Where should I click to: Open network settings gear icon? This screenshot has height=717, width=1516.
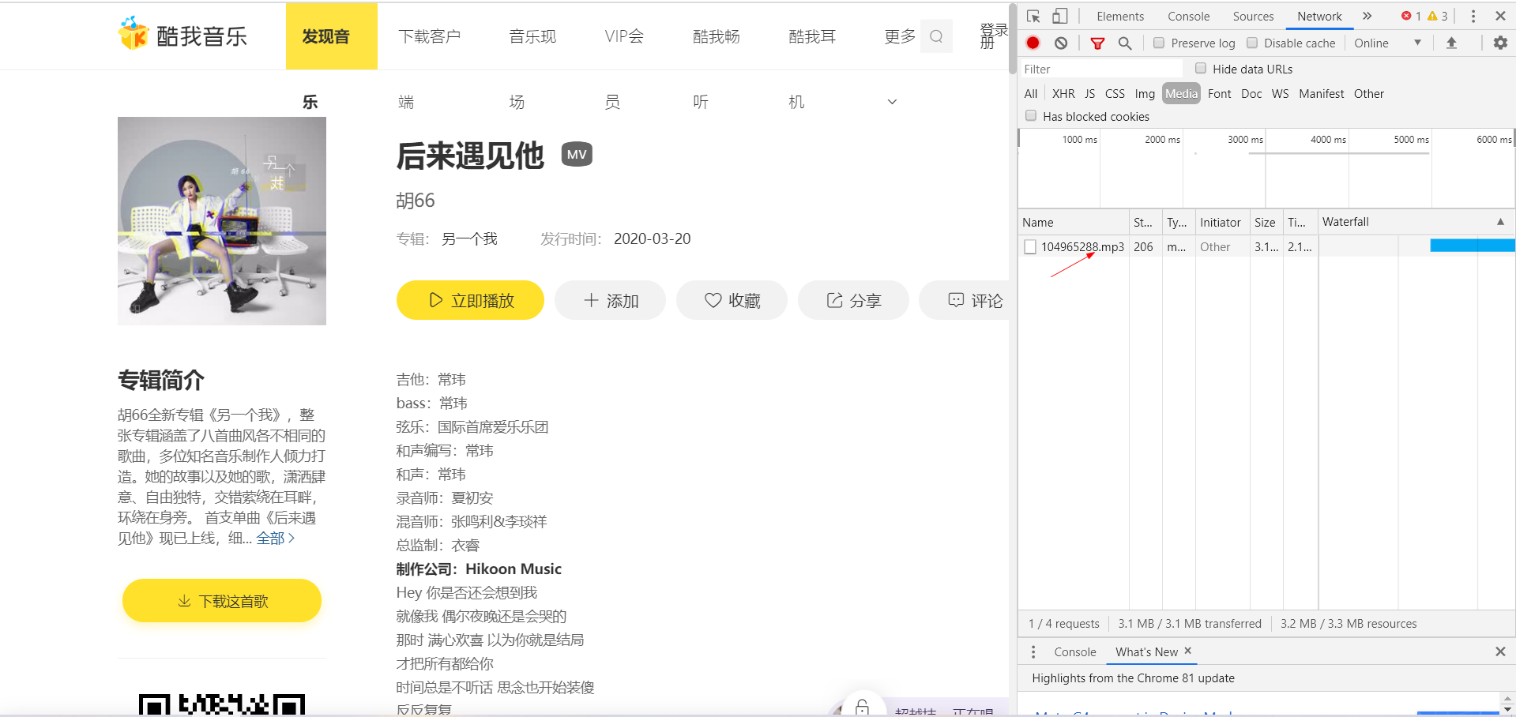[x=1500, y=43]
